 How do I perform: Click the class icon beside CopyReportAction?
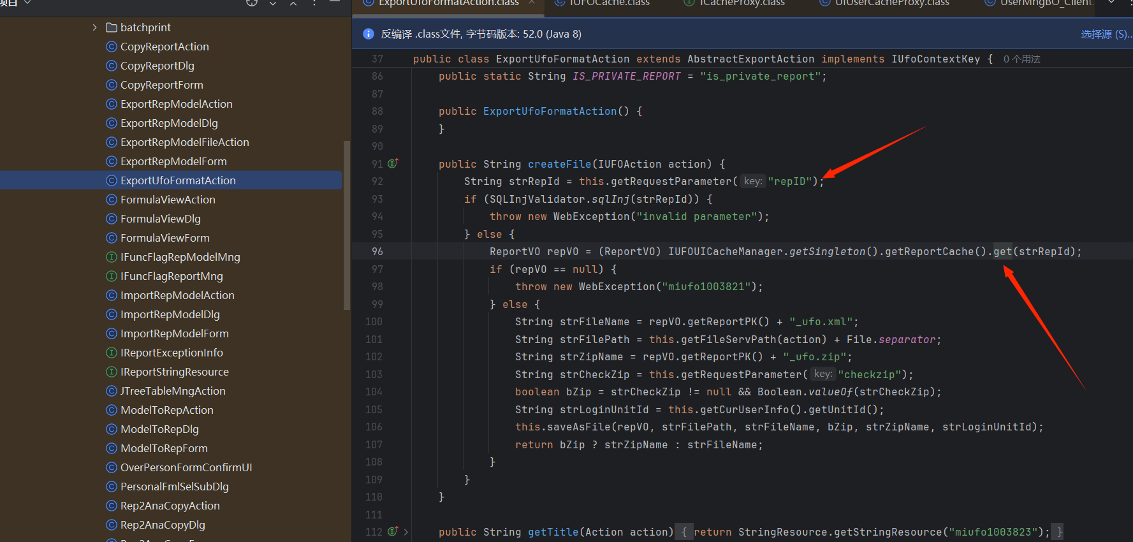[112, 47]
